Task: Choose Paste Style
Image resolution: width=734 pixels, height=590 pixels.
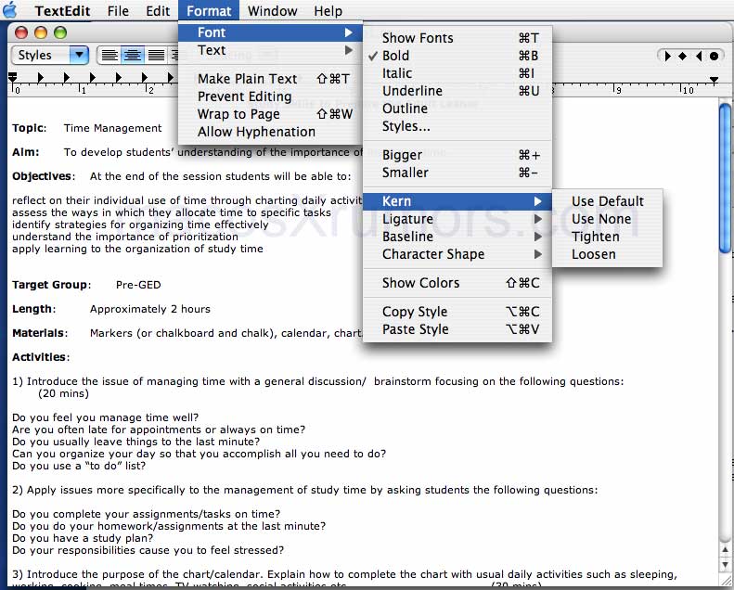Action: 457,330
